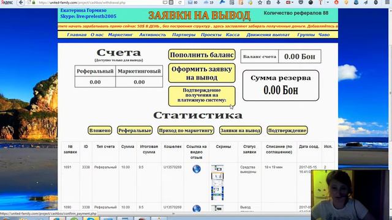Click the Количество рефералов 88 text

(296, 13)
